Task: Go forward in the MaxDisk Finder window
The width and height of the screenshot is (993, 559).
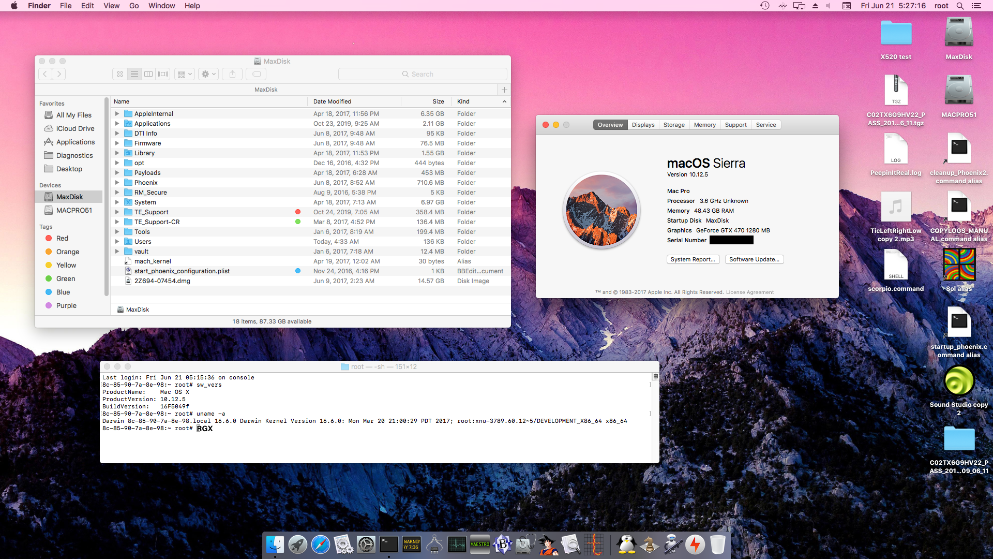Action: tap(59, 74)
